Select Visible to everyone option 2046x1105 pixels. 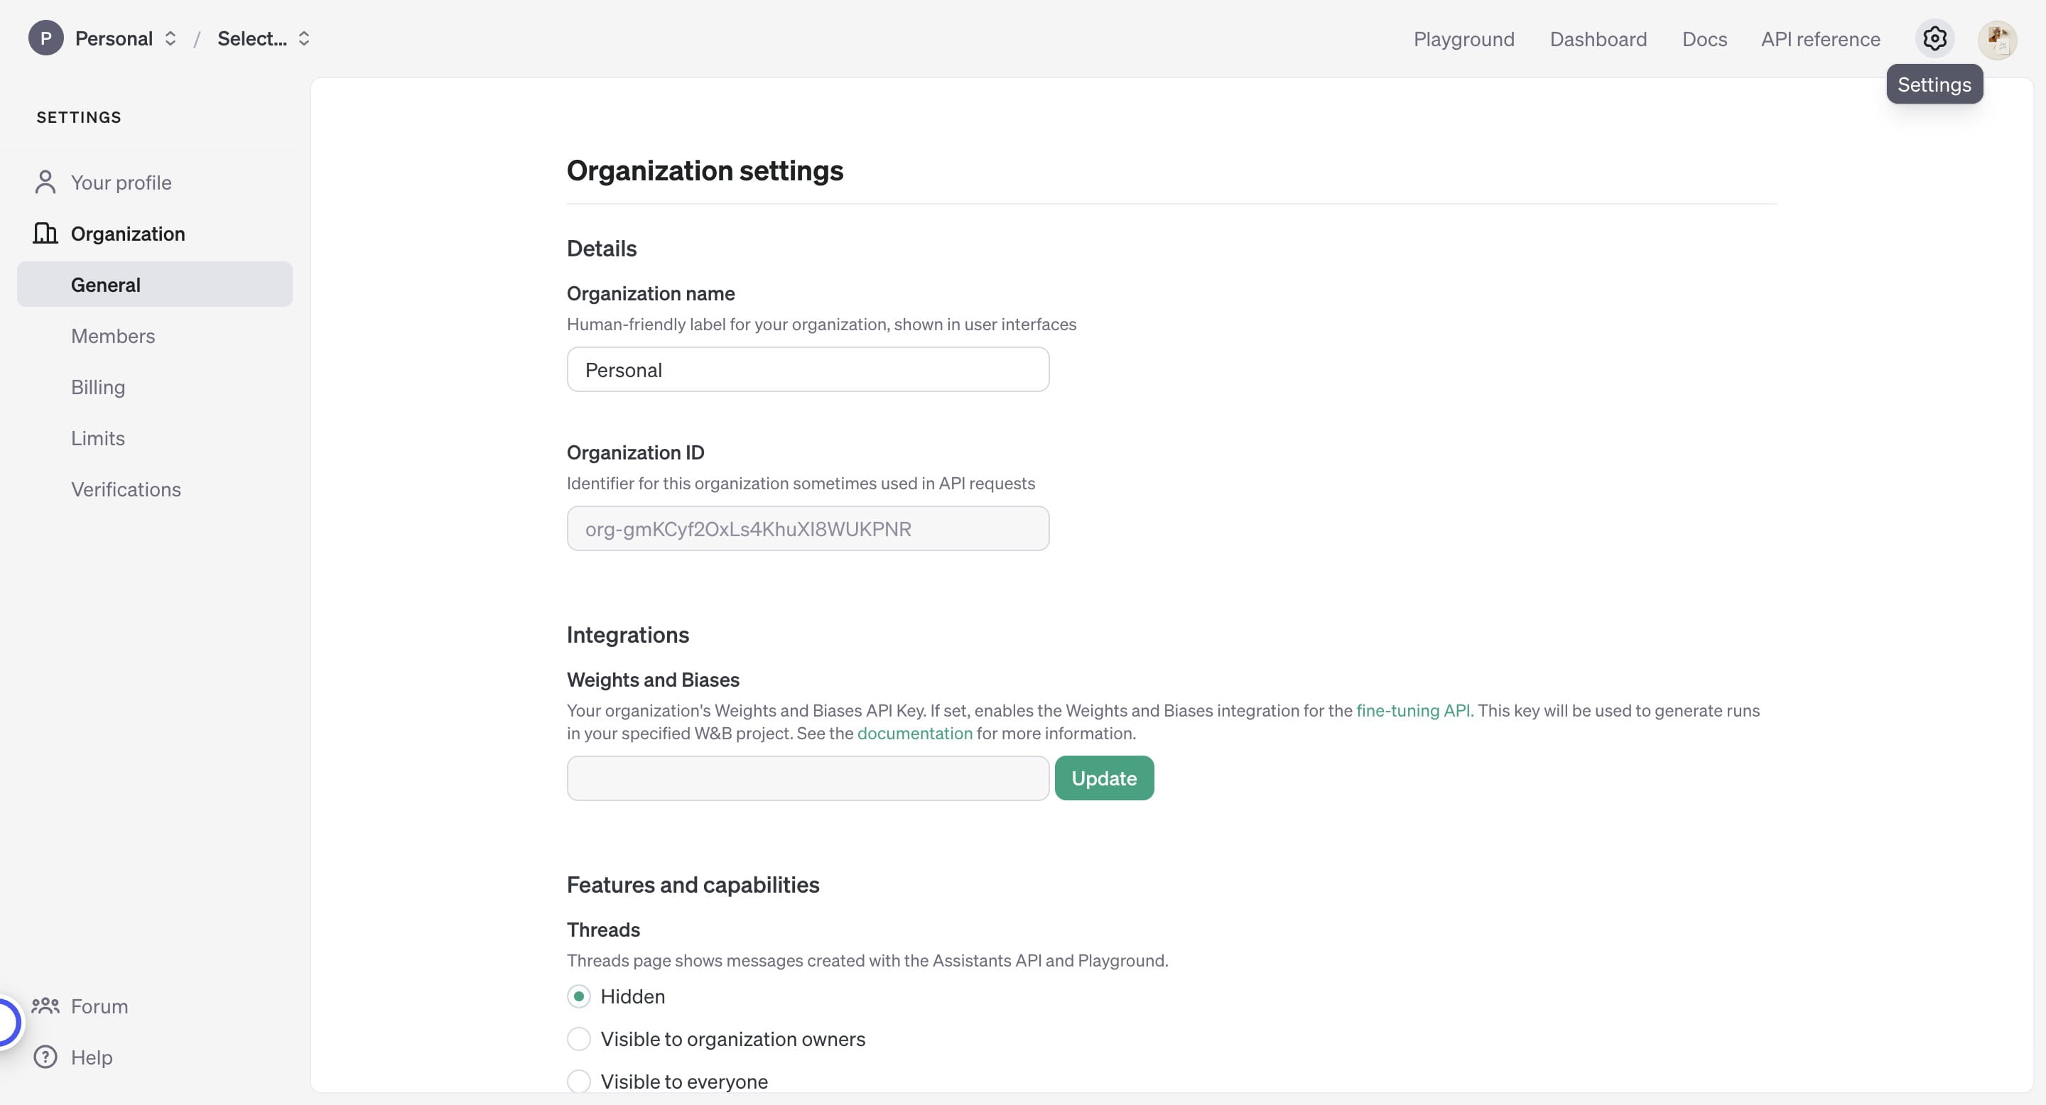coord(579,1081)
